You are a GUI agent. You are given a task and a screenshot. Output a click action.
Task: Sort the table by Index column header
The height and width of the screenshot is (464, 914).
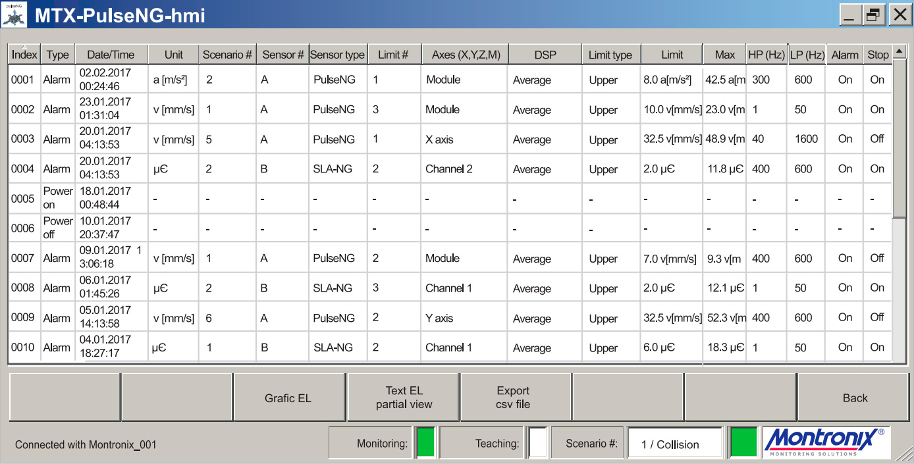click(x=24, y=55)
